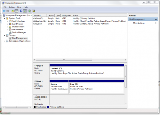160x115 pixels.
Task: Click the Shared Folders icon in tree
Action: click(10, 27)
